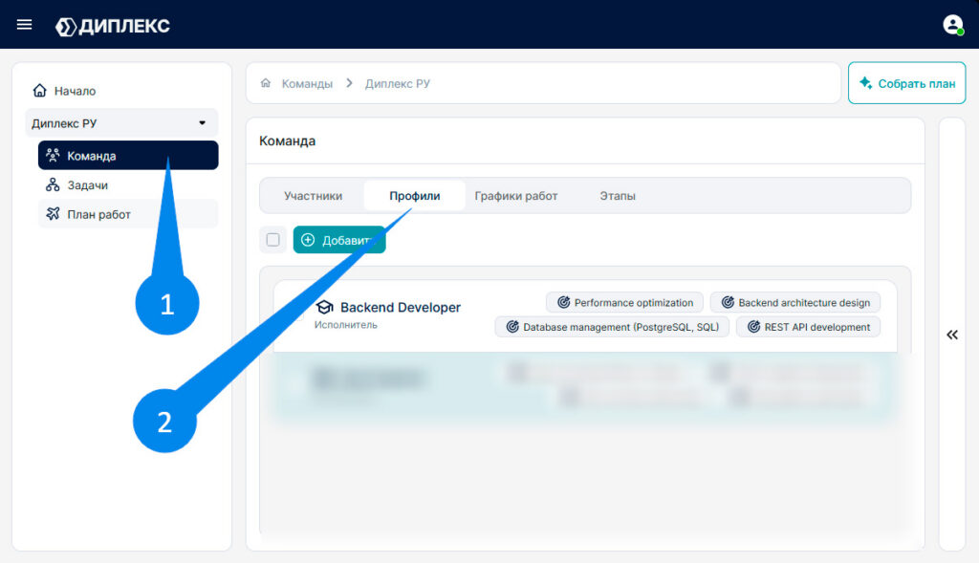The height and width of the screenshot is (563, 979).
Task: Select the REST API development skill tag
Action: pyautogui.click(x=809, y=327)
